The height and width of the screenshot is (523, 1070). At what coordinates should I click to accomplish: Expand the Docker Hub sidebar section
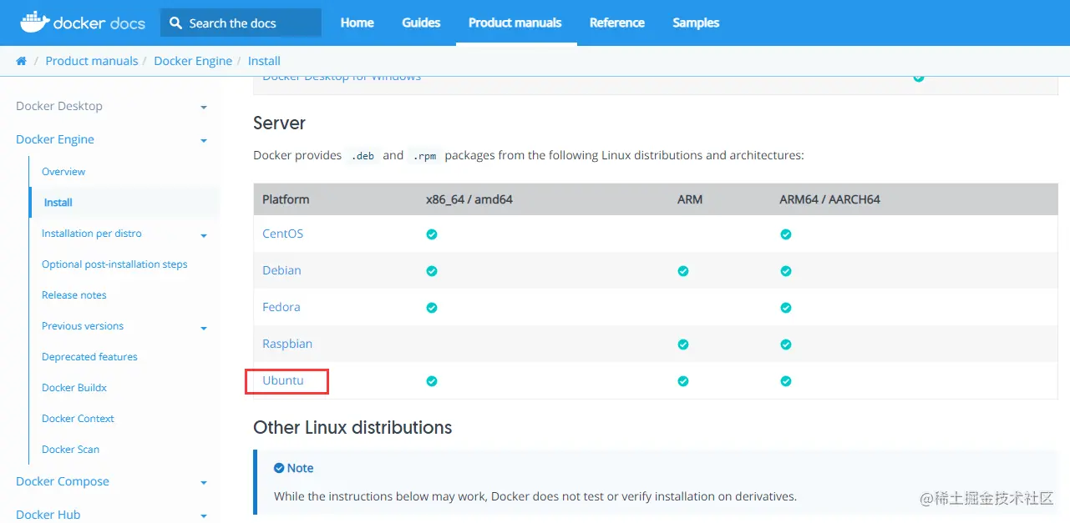pyautogui.click(x=204, y=516)
